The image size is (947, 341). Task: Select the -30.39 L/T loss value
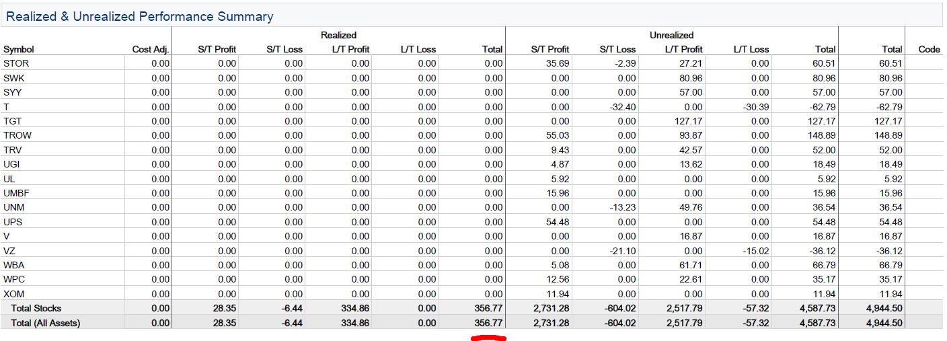coord(755,107)
